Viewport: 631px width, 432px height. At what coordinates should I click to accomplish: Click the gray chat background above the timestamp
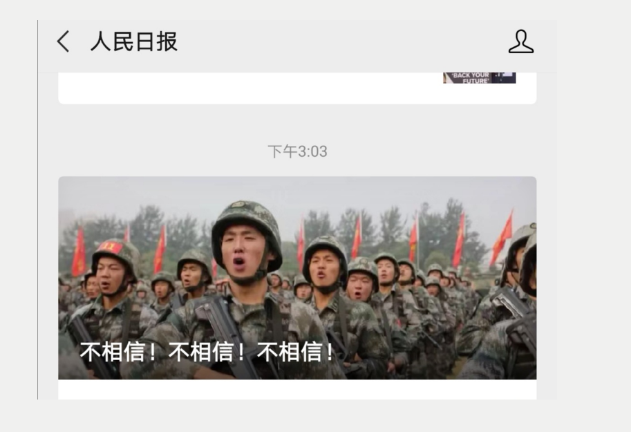(297, 123)
